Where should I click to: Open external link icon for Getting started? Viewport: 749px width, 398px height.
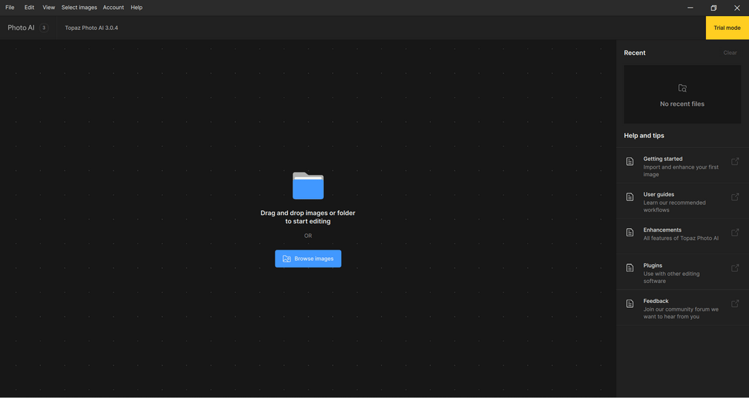point(735,162)
